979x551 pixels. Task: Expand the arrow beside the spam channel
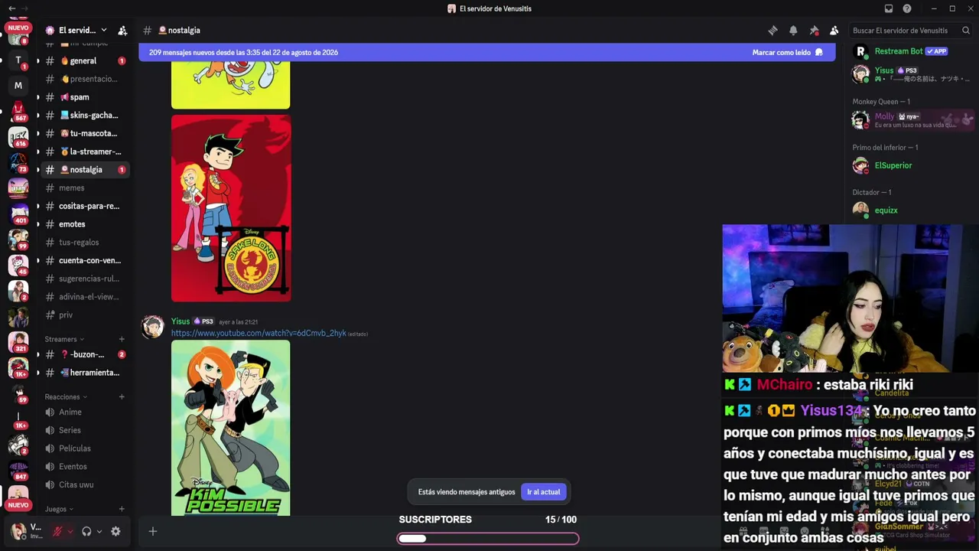[37, 97]
